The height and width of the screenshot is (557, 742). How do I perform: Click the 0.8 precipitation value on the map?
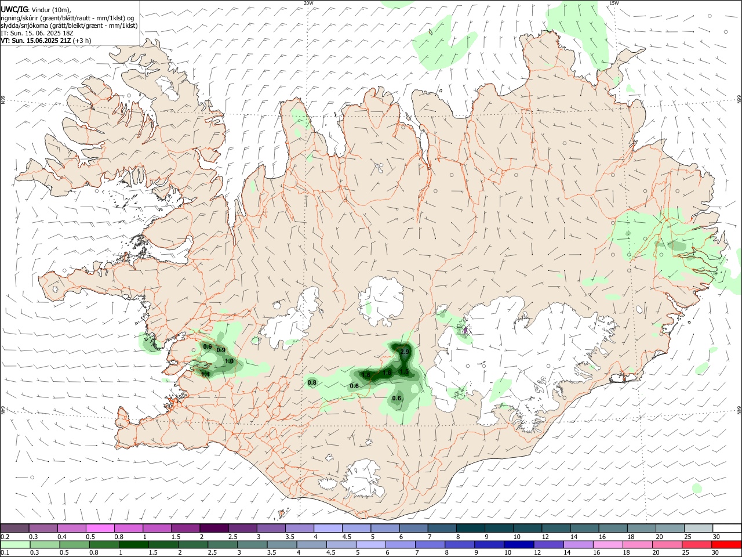pos(312,382)
